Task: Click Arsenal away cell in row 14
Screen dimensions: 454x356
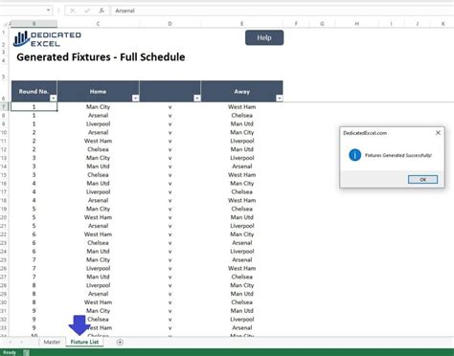Action: tap(241, 167)
